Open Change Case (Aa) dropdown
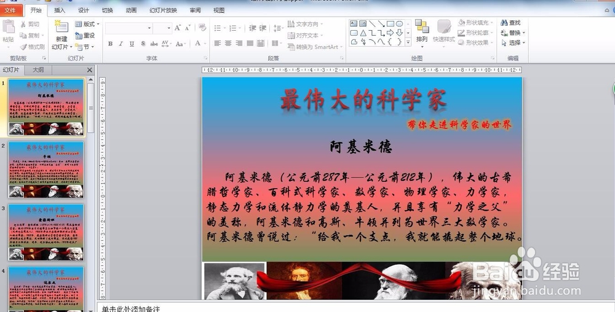615x312 pixels. pyautogui.click(x=180, y=44)
